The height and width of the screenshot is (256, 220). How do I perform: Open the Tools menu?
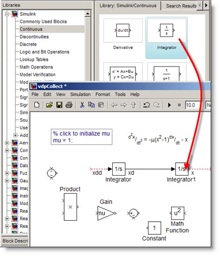(x=120, y=94)
